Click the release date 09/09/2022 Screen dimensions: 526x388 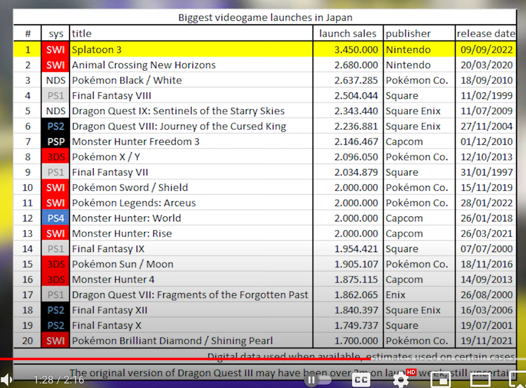487,50
